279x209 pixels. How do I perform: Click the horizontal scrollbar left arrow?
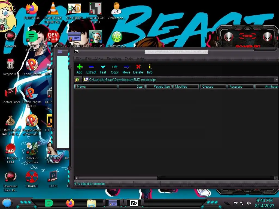(76, 178)
